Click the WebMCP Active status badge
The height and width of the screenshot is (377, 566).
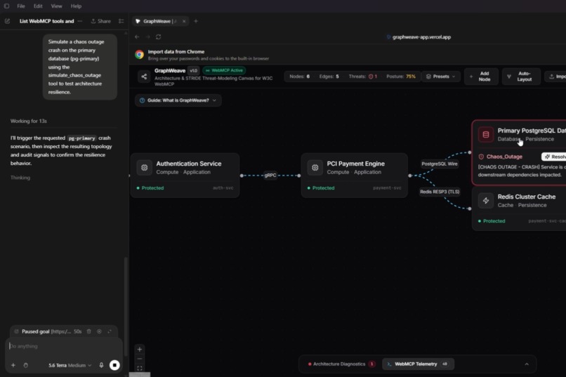click(x=224, y=70)
